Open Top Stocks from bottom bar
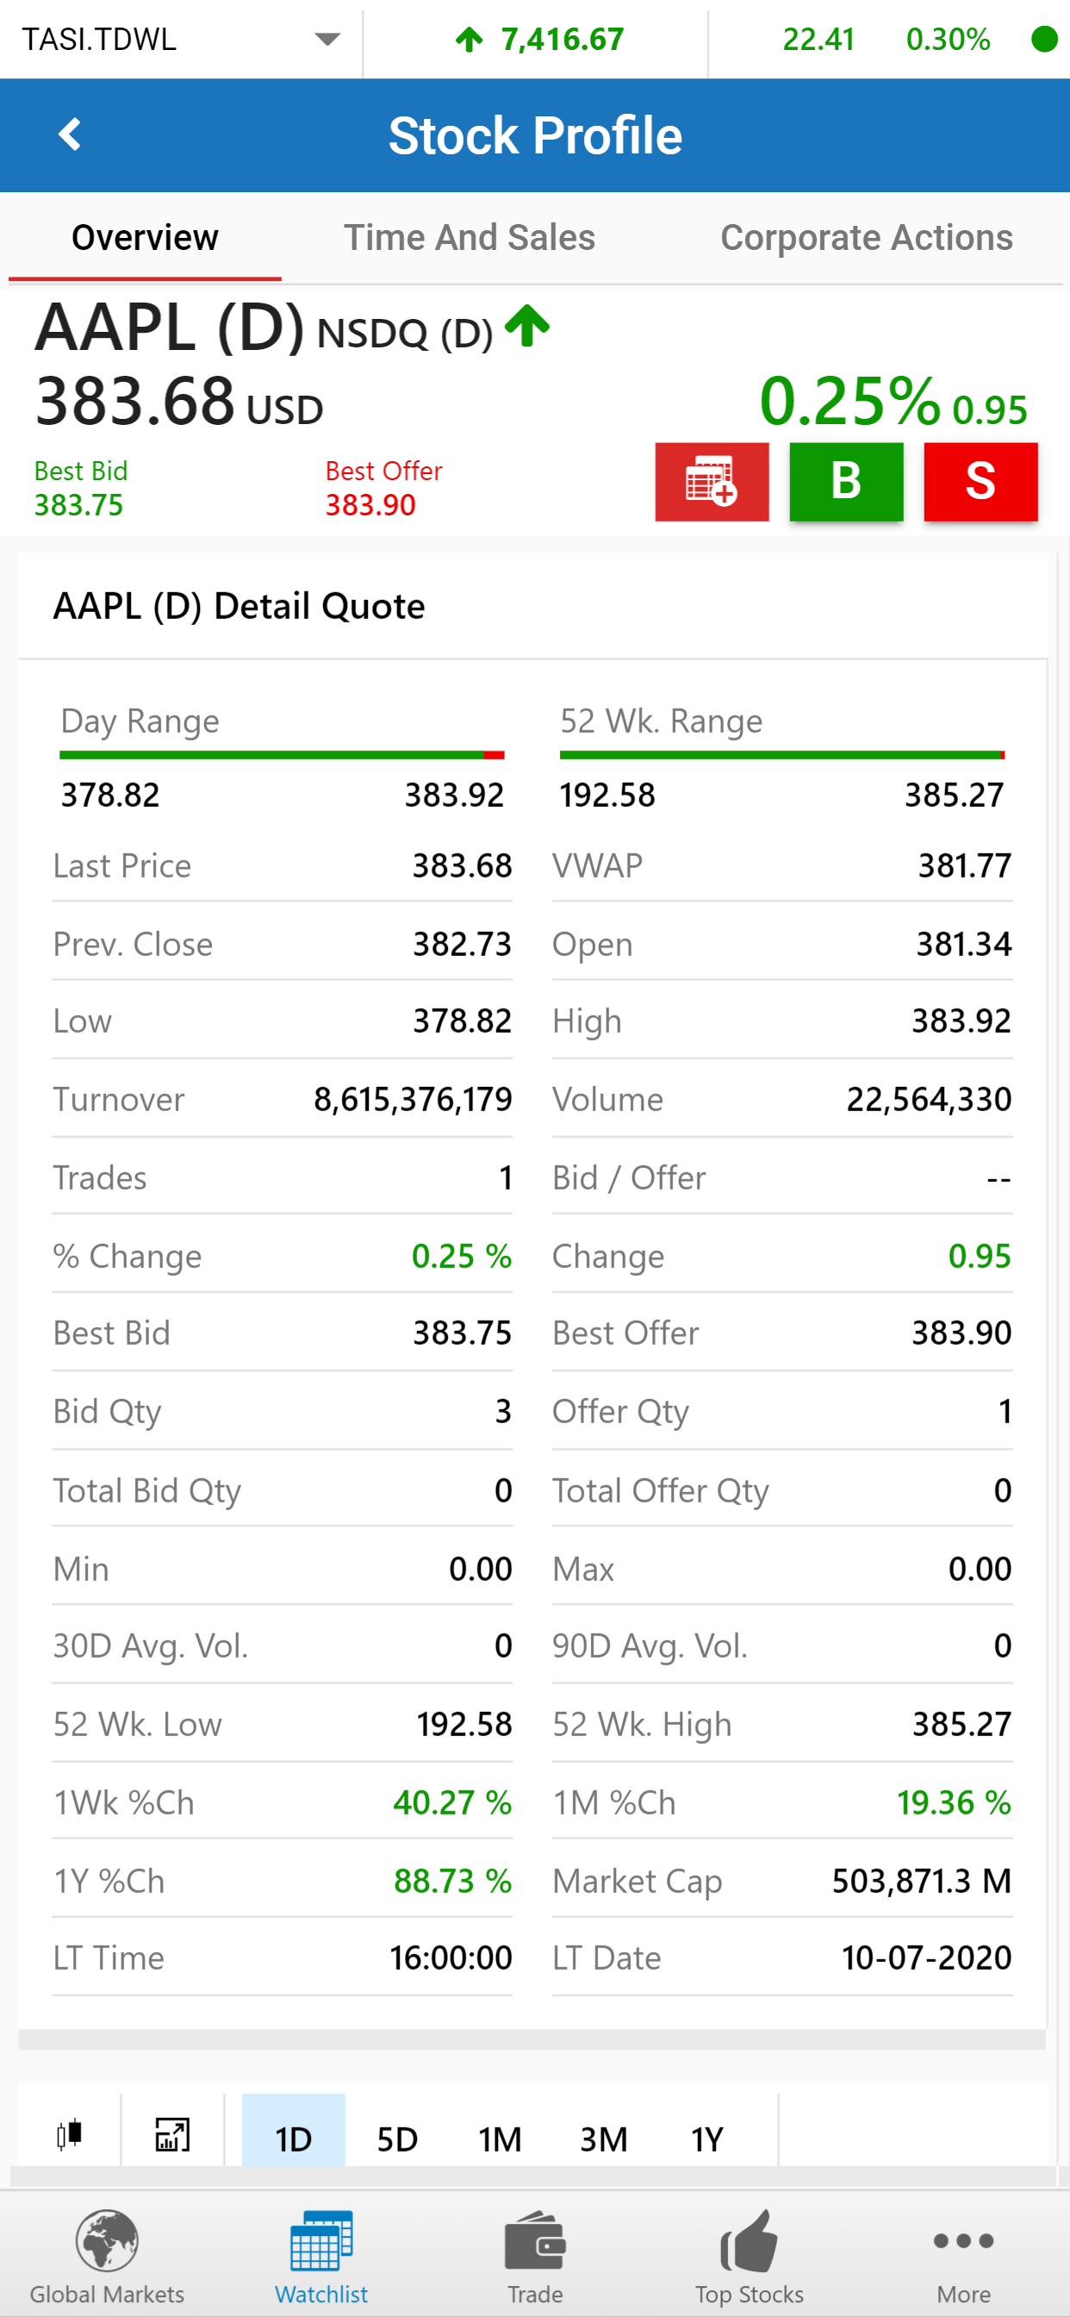 (x=749, y=2256)
